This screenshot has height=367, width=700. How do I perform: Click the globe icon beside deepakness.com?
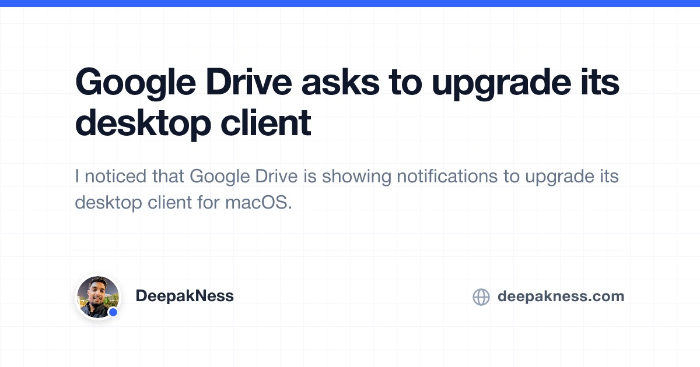tap(481, 297)
